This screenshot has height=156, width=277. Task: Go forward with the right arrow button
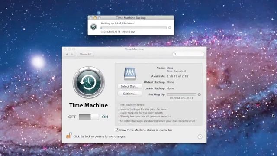[x=72, y=54]
